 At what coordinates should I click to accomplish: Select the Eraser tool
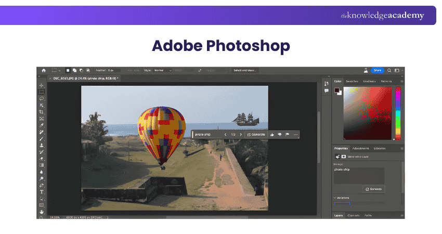tap(42, 159)
